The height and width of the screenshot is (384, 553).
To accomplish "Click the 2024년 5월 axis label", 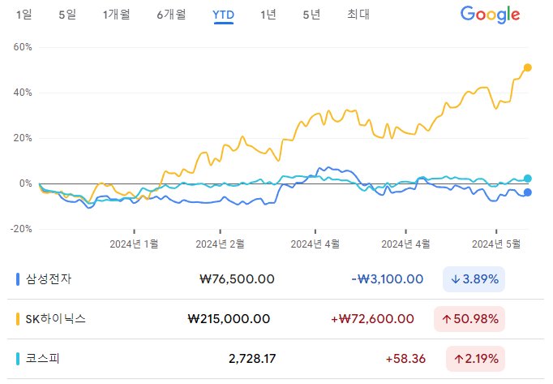I will [x=496, y=244].
